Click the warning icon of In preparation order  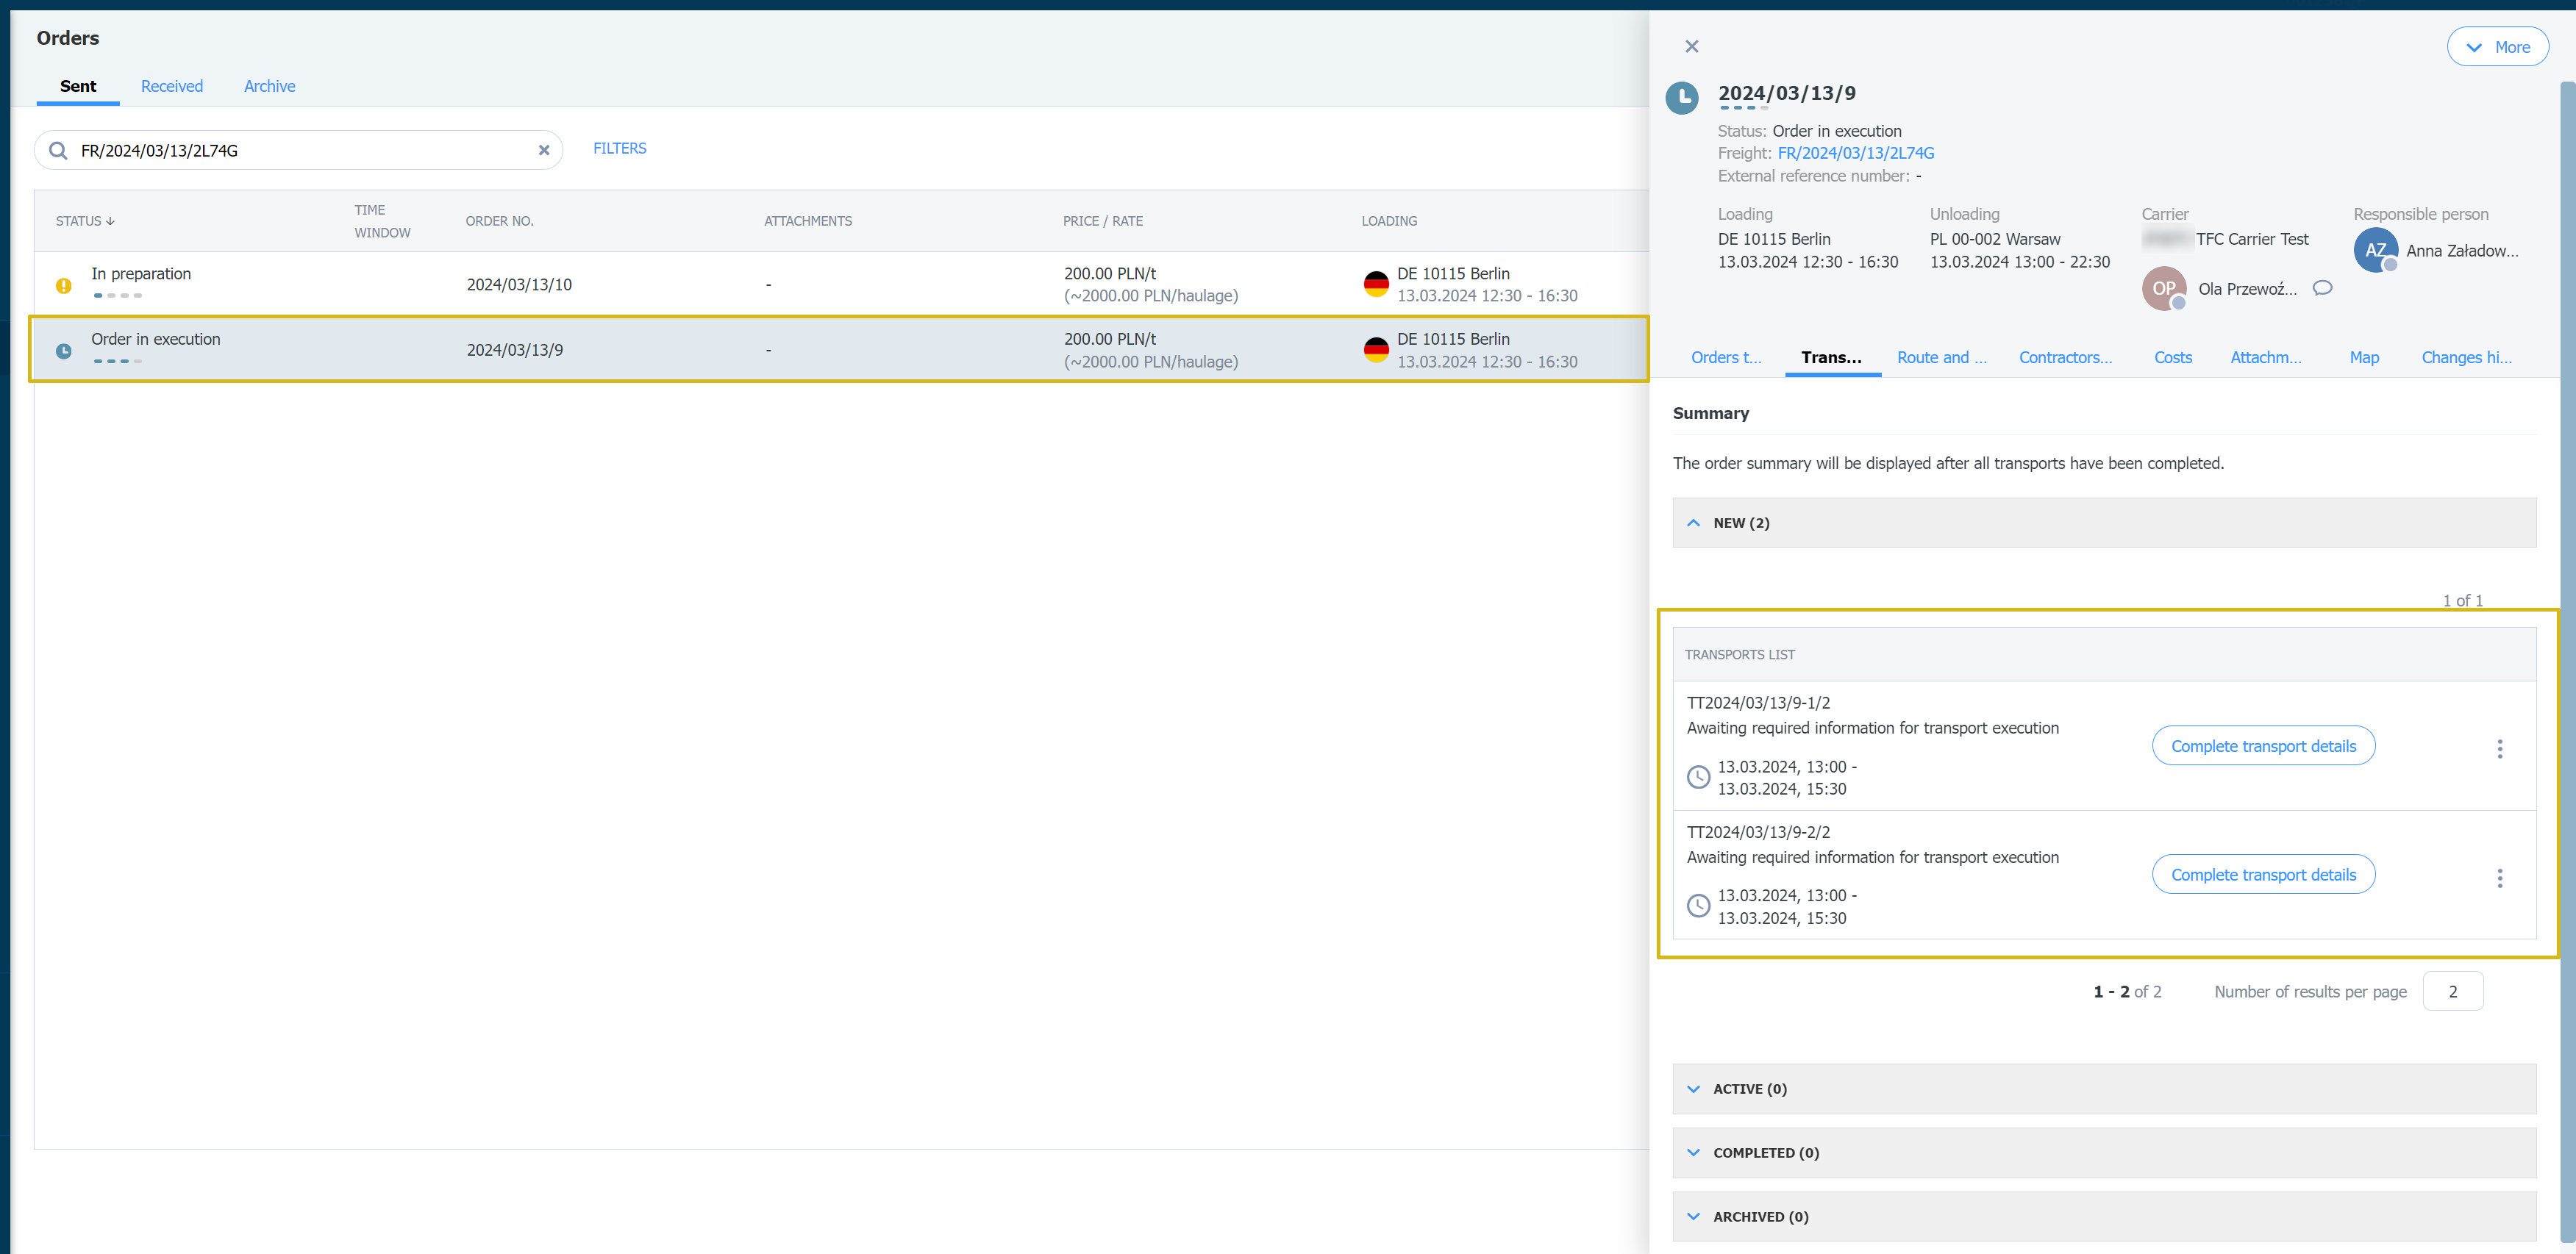pos(64,286)
